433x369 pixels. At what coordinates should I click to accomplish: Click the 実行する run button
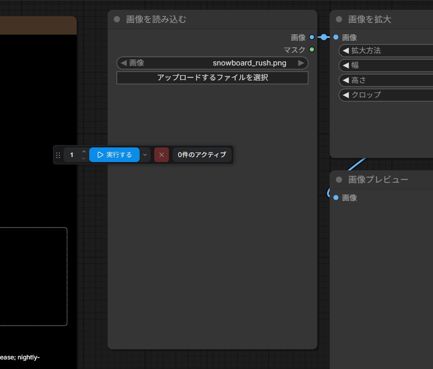tap(114, 155)
